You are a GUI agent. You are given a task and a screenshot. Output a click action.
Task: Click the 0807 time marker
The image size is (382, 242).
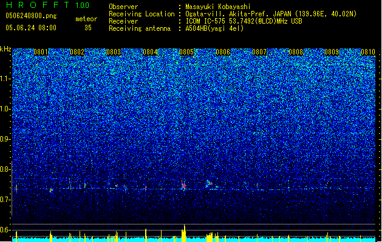tap(259, 52)
